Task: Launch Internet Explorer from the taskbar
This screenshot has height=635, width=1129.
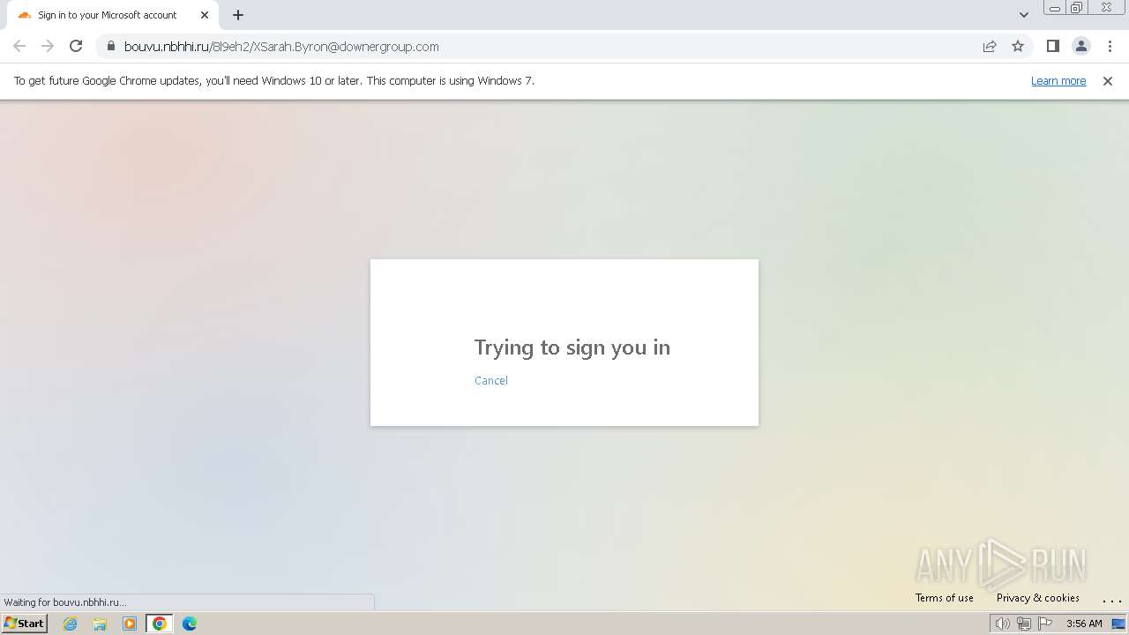Action: (70, 624)
